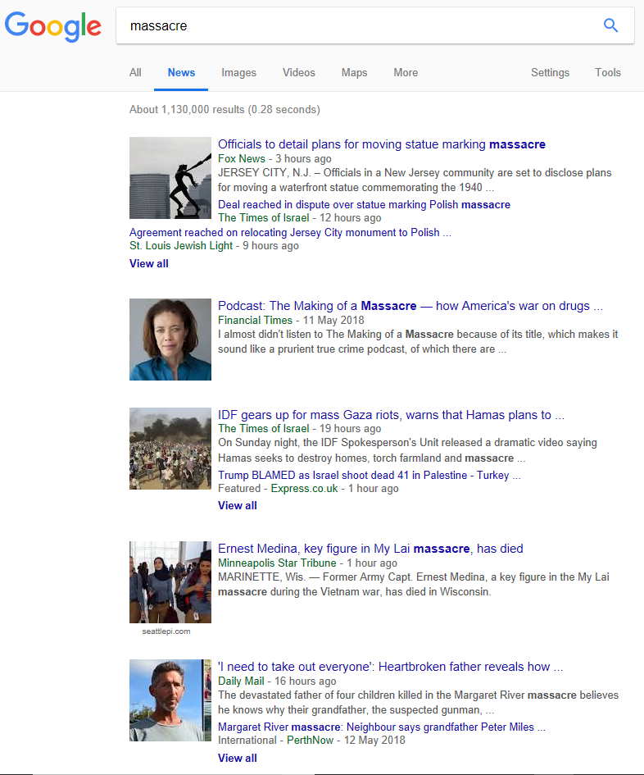The height and width of the screenshot is (775, 644).
Task: Click Daily Mail source label
Action: coord(241,681)
